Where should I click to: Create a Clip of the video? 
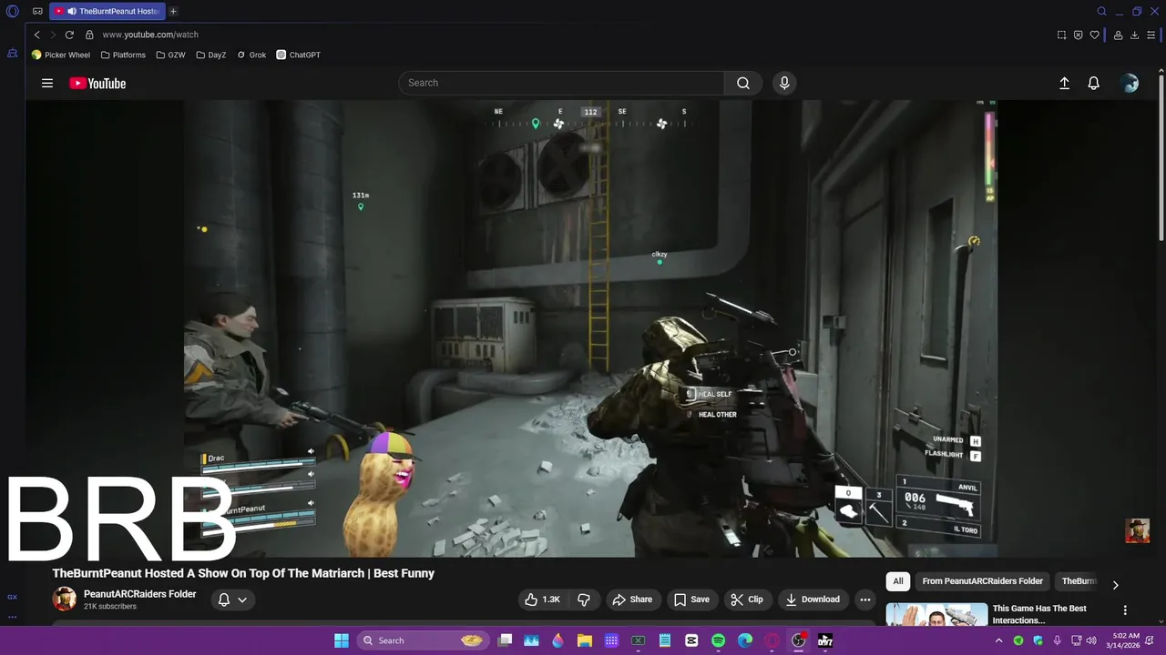pyautogui.click(x=747, y=600)
